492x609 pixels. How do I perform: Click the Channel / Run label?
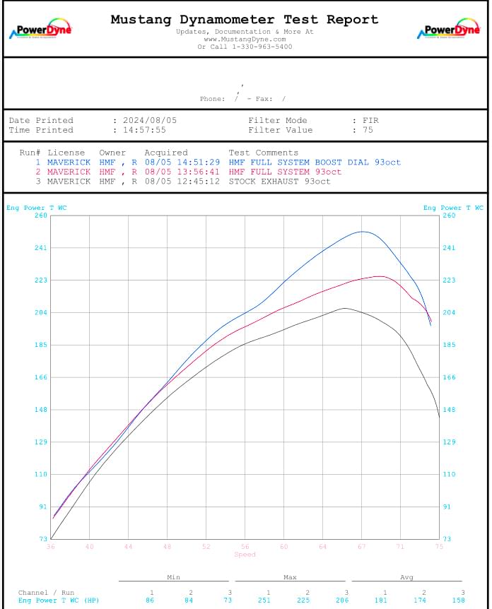point(46,593)
